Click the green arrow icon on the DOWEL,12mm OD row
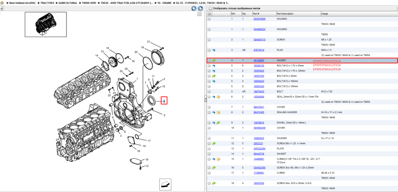The height and width of the screenshot is (192, 398). [218, 123]
